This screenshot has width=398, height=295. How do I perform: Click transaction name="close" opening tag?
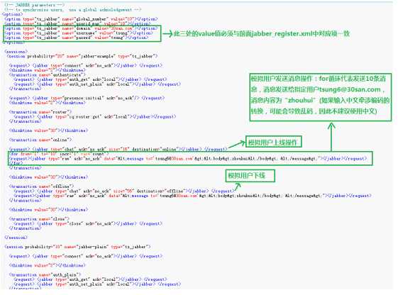coord(39,219)
